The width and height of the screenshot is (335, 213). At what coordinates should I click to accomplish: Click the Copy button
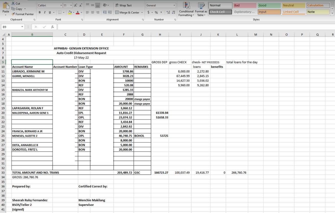pyautogui.click(x=17, y=9)
